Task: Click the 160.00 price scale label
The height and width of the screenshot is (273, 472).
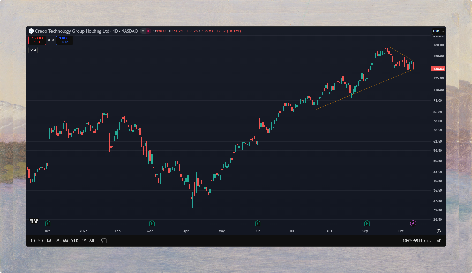Action: click(438, 56)
